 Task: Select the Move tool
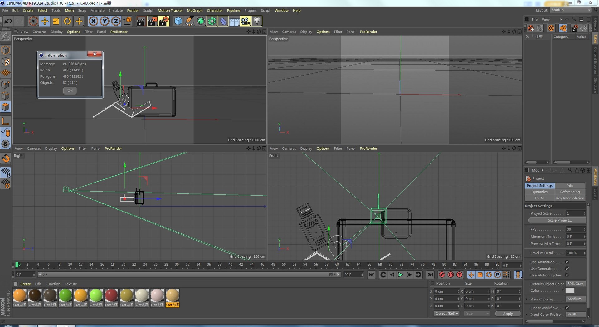[45, 21]
